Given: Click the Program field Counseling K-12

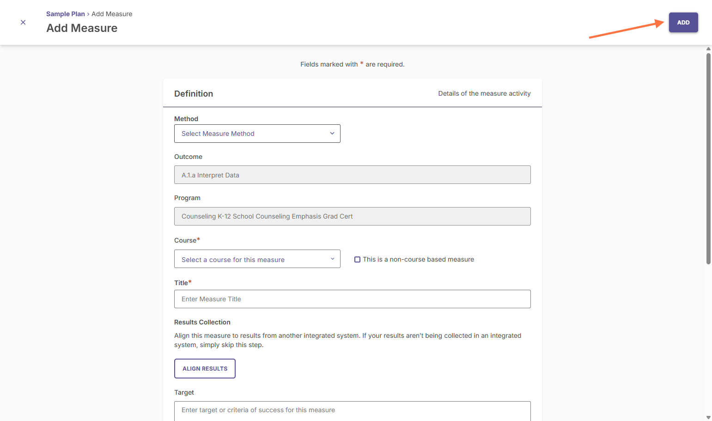Looking at the screenshot, I should [x=353, y=216].
